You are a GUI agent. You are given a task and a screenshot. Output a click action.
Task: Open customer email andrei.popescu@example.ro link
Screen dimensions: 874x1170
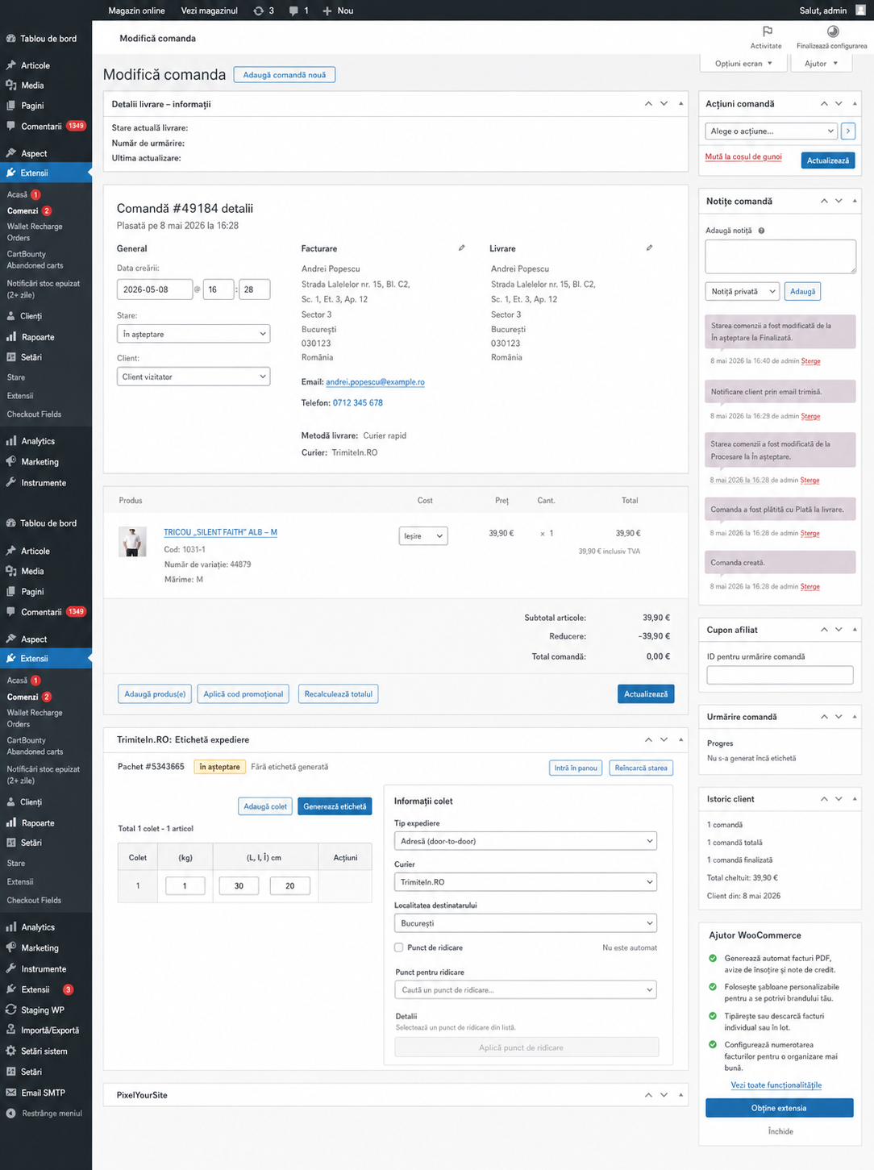[375, 382]
